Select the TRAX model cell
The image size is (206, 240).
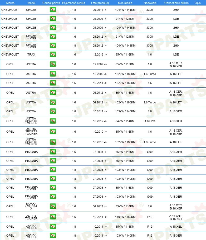pos(31,54)
